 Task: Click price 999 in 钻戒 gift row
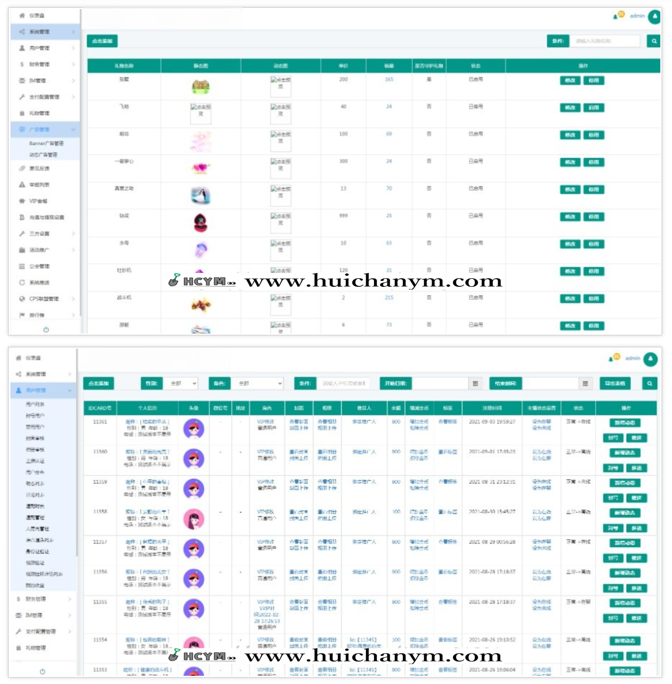344,216
